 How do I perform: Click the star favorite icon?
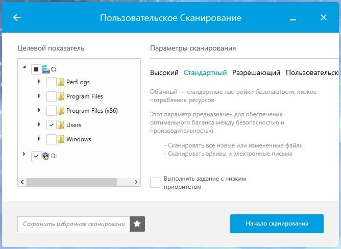(137, 223)
